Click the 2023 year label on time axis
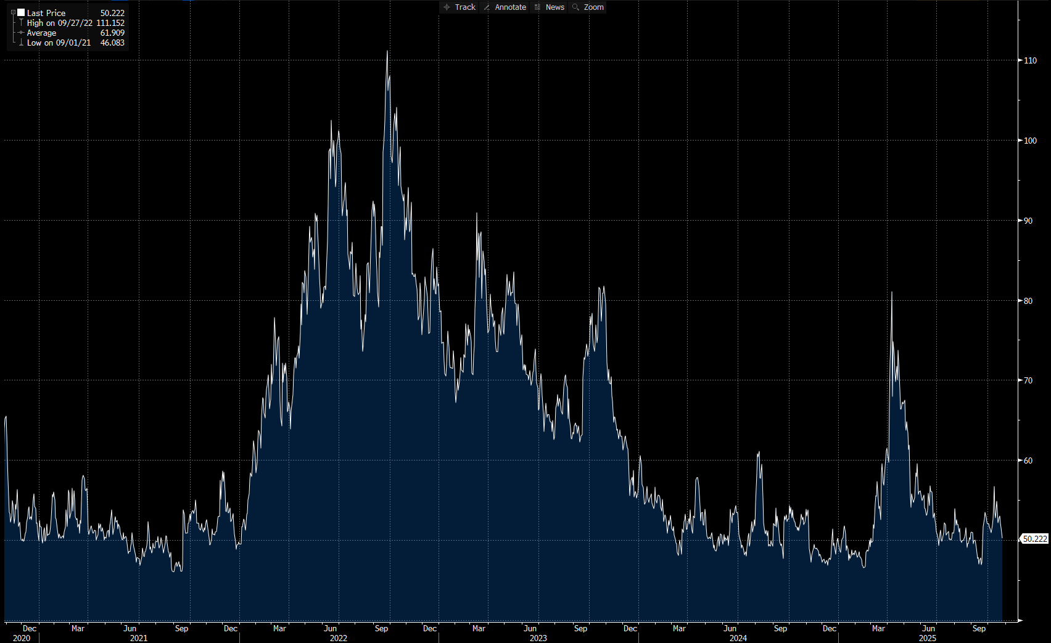The image size is (1051, 643). (x=538, y=638)
